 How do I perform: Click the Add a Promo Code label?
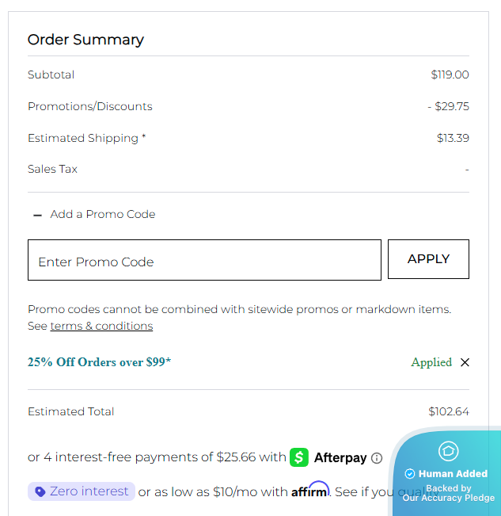pos(103,214)
